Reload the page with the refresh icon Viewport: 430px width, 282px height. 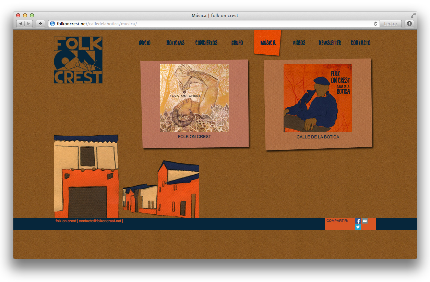click(375, 24)
